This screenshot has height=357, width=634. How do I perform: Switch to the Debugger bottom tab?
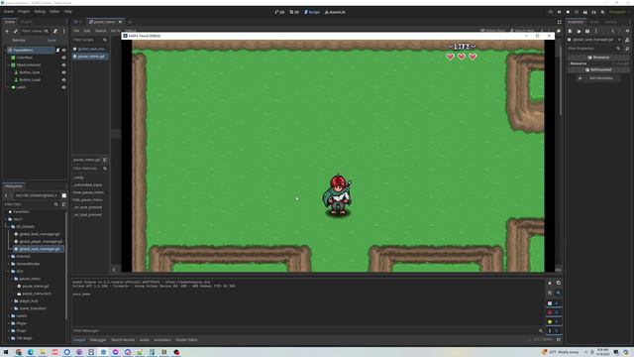tap(98, 340)
